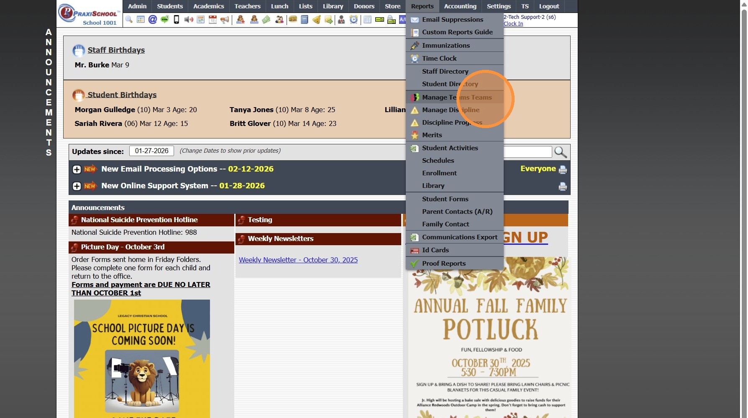The image size is (748, 418).
Task: Click the Clock In link
Action: click(513, 24)
